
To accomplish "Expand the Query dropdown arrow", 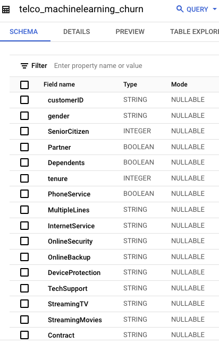I will 215,9.
